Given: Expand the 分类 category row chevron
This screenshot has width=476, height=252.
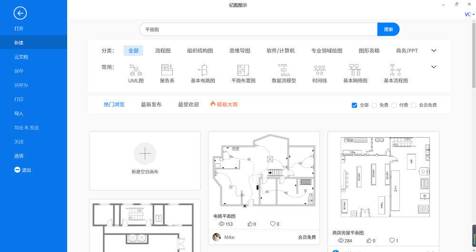Looking at the screenshot, I should click(x=434, y=51).
